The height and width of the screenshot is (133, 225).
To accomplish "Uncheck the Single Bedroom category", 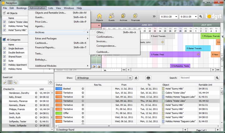I will [4, 49].
